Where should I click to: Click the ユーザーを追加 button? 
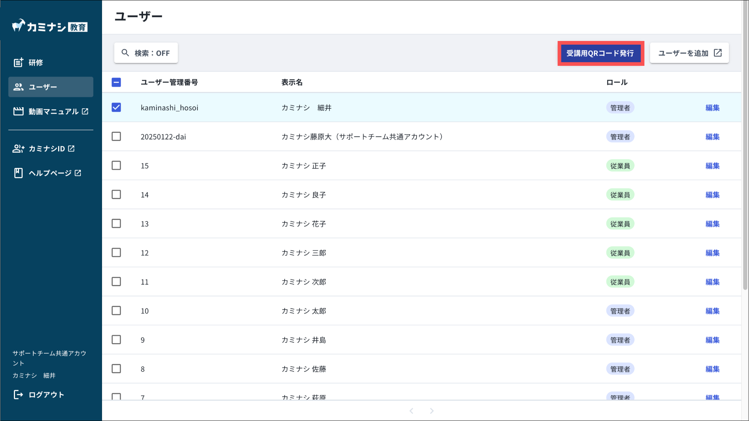(x=689, y=53)
